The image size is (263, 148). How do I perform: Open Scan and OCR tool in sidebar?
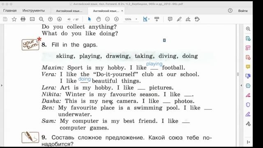click(248, 86)
